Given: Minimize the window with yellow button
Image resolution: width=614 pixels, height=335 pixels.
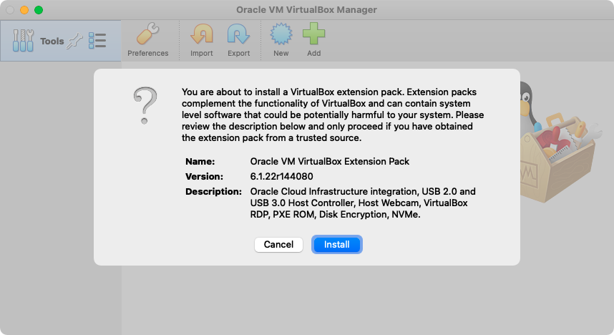Looking at the screenshot, I should pos(24,10).
